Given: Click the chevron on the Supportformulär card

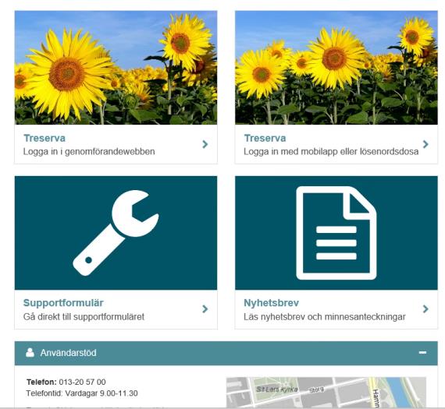Looking at the screenshot, I should (205, 309).
